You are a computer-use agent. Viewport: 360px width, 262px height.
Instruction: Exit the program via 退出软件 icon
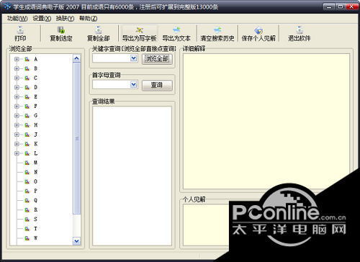click(300, 30)
